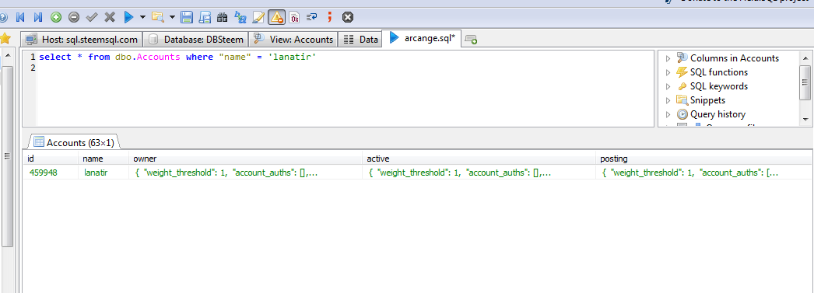Reformat SQL with the pencil note icon

pos(258,17)
